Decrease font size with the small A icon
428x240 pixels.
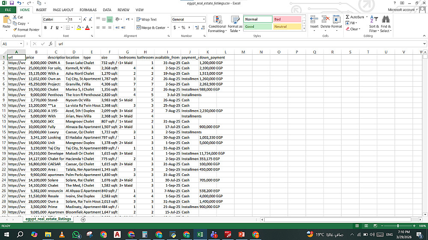tap(90, 19)
